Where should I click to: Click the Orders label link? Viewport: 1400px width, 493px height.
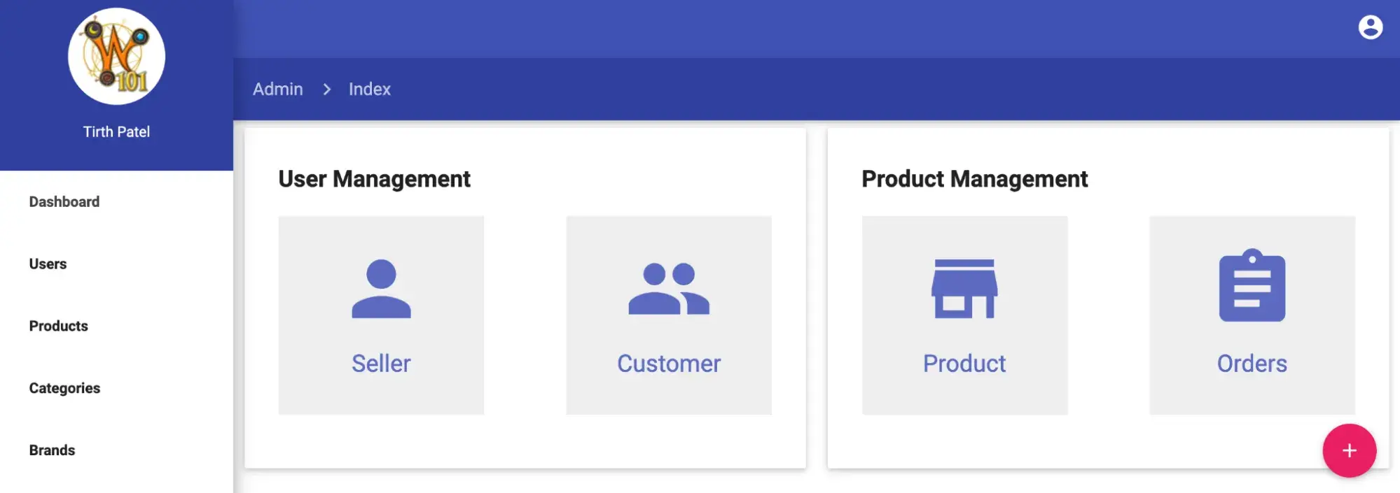click(x=1252, y=364)
